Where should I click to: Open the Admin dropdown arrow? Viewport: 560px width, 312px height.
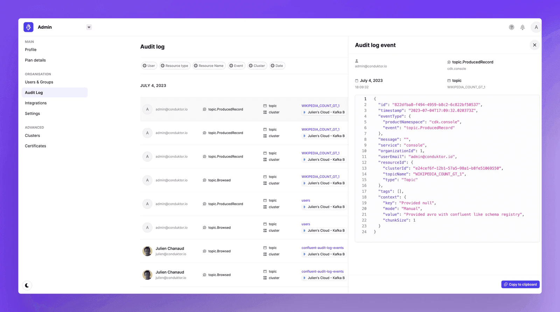tap(89, 27)
